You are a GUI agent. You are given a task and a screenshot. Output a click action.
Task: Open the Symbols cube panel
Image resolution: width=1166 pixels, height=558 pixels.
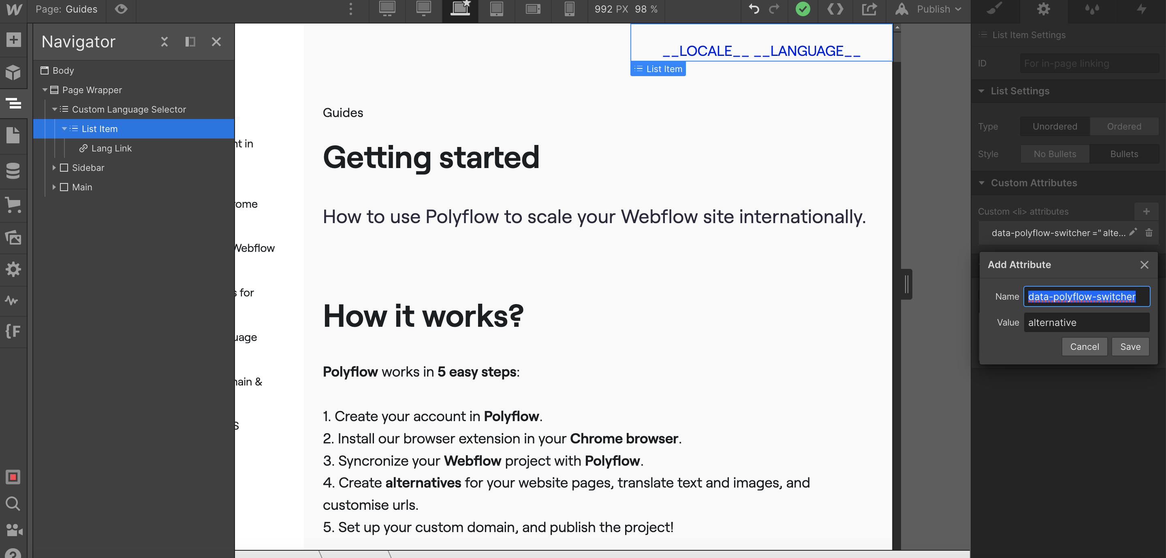(x=14, y=72)
